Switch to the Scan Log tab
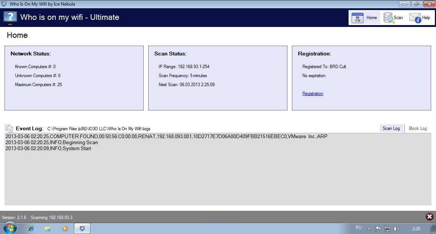The width and height of the screenshot is (436, 234). [x=391, y=128]
